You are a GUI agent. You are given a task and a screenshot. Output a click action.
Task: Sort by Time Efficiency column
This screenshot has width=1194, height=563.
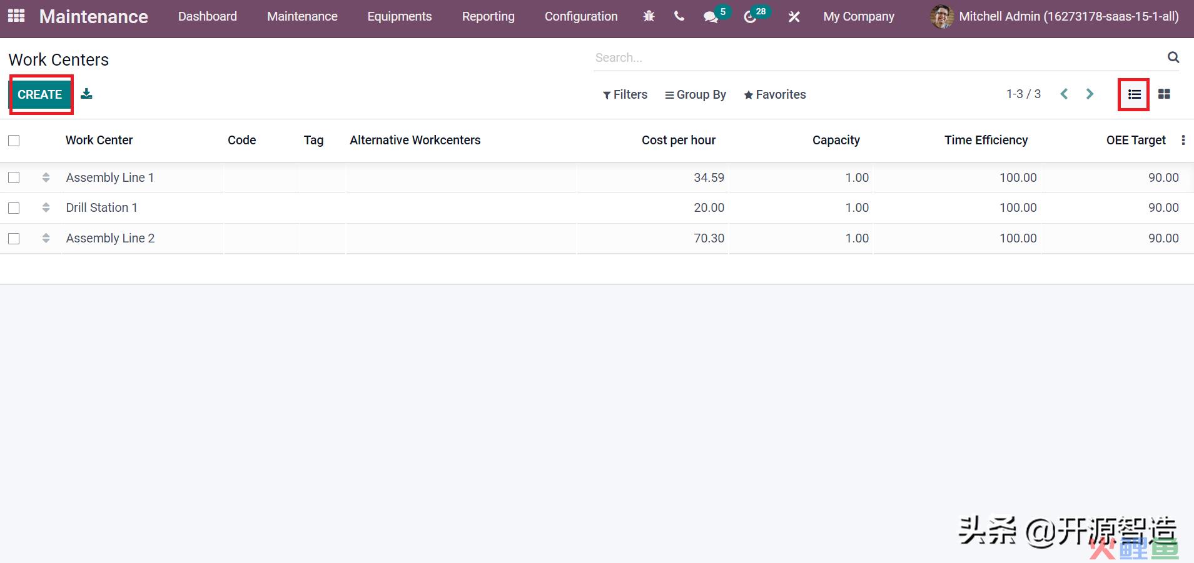click(986, 140)
